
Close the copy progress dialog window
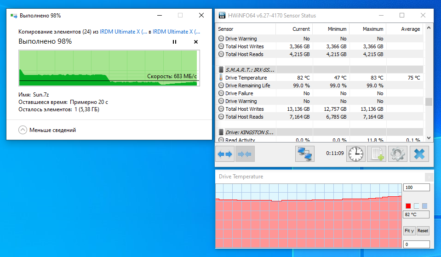pos(201,16)
